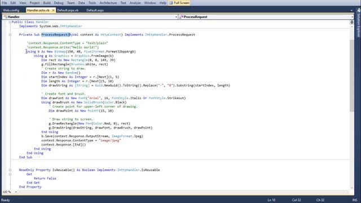Screen dimensions: 361x203
Task: Click the editor split handle icon
Action: [x=352, y=22]
